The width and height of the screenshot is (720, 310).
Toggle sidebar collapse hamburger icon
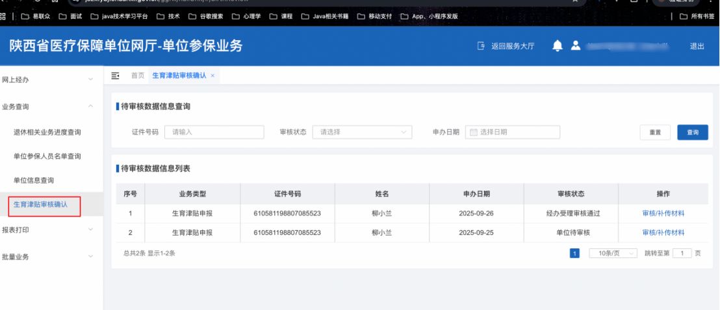(116, 76)
